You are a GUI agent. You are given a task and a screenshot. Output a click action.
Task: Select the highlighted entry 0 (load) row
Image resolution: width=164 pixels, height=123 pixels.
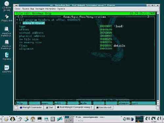pos(34,23)
